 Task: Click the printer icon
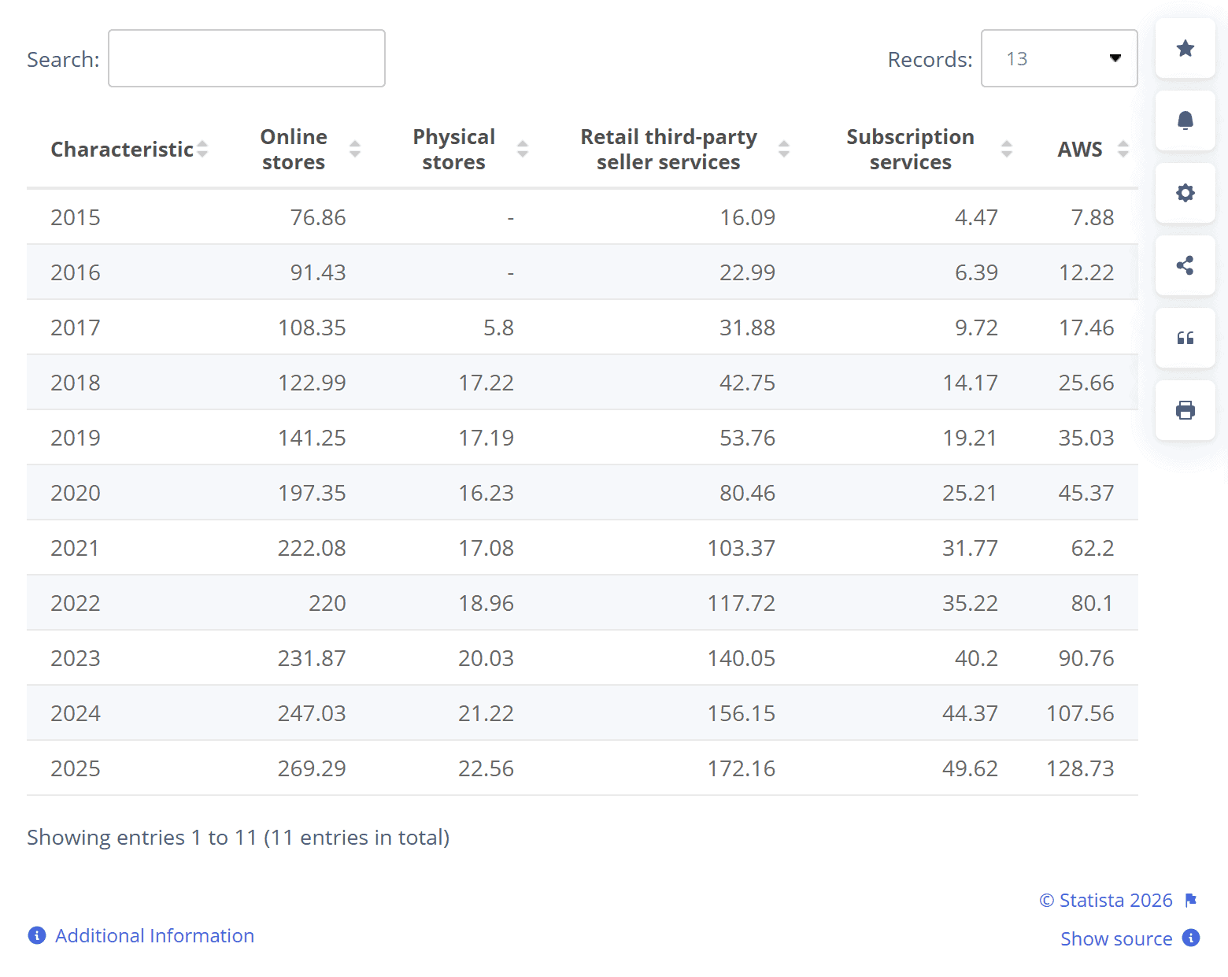click(x=1185, y=410)
